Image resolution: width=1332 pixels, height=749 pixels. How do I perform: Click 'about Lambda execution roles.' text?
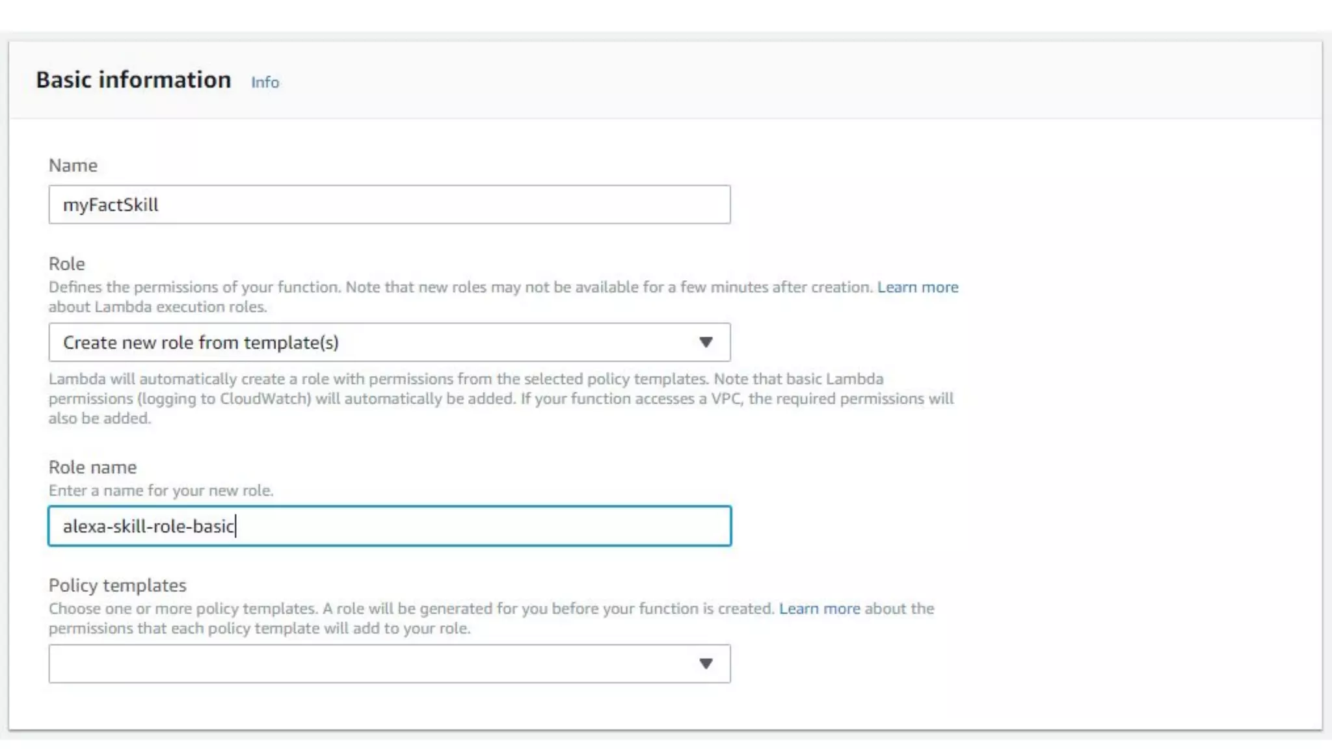tap(157, 307)
